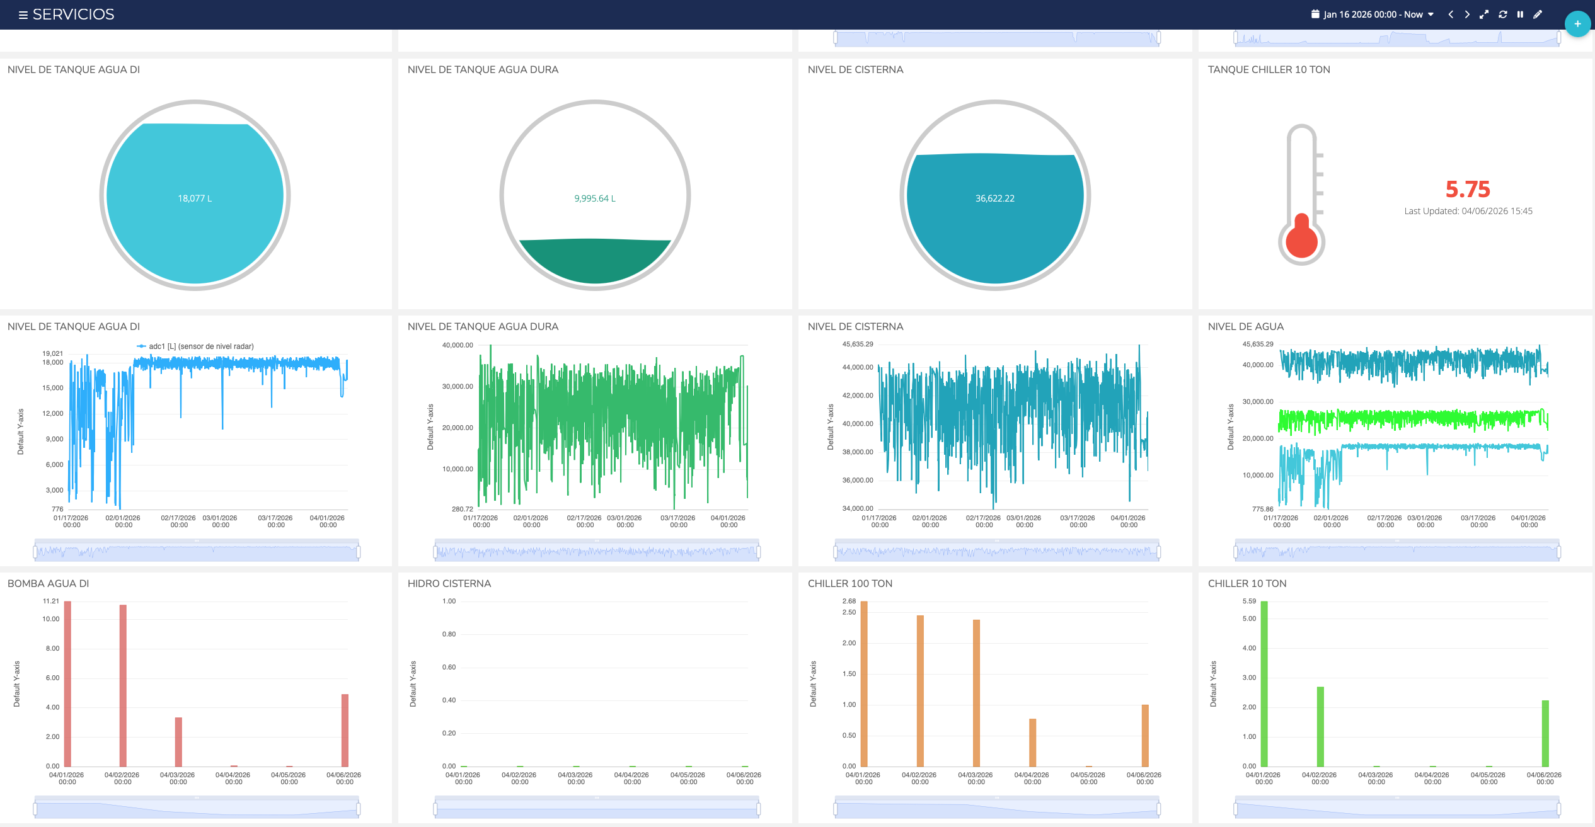Toggle adc1 sensor de nivel radar legend
Screen dimensions: 1595x827
point(195,346)
